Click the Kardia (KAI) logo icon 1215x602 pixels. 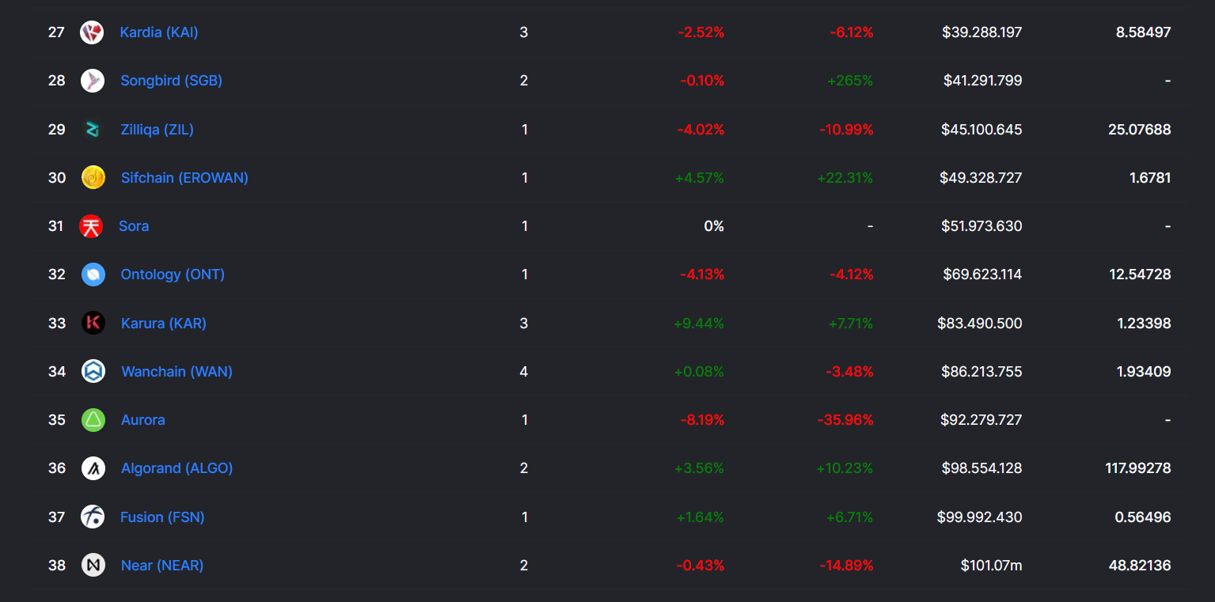pos(92,32)
